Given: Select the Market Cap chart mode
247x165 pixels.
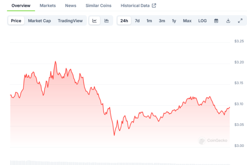Looking at the screenshot, I should [39, 21].
